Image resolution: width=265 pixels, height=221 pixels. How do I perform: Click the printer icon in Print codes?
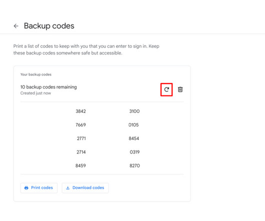[x=26, y=187]
